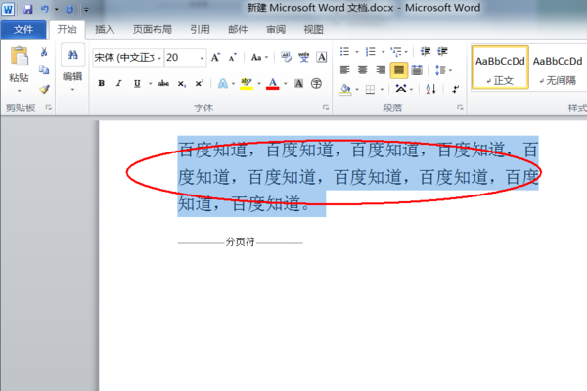The image size is (587, 391).
Task: Align text right
Action: click(x=381, y=70)
